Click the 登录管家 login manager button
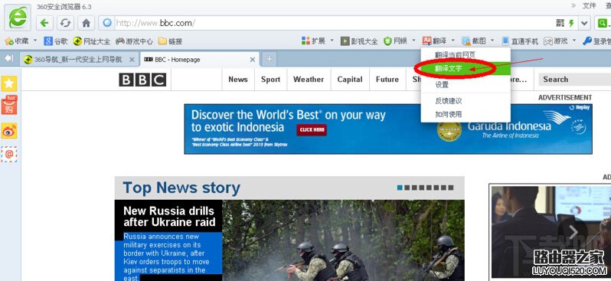The width and height of the screenshot is (611, 281). coord(596,41)
